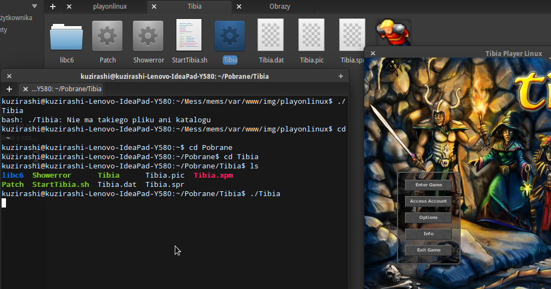Open Info in Tibia client

click(x=428, y=234)
